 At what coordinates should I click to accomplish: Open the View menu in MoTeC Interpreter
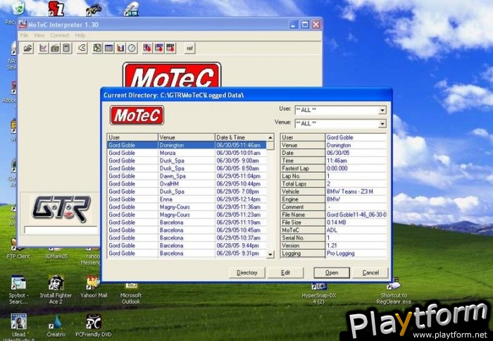39,35
